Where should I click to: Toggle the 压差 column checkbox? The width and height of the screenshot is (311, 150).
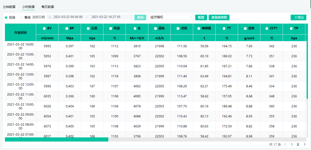[88, 29]
